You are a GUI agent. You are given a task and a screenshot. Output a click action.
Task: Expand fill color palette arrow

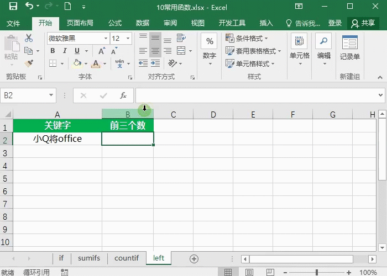click(86, 63)
